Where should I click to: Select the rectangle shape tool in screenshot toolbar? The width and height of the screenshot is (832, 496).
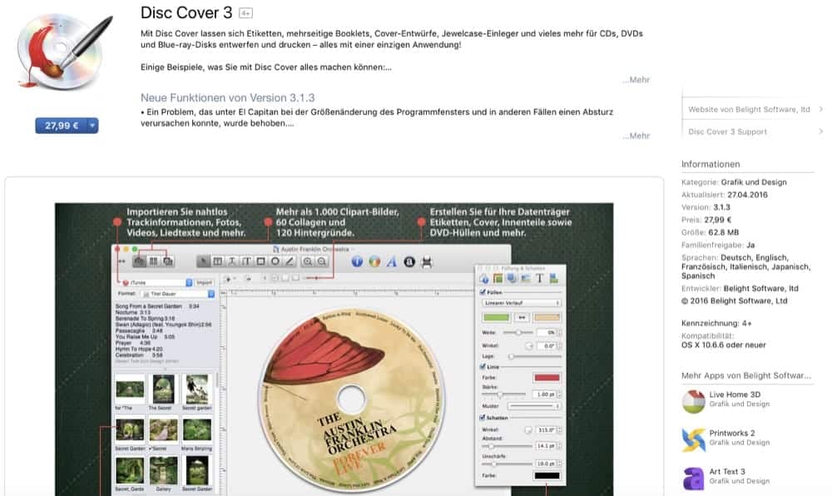click(260, 261)
